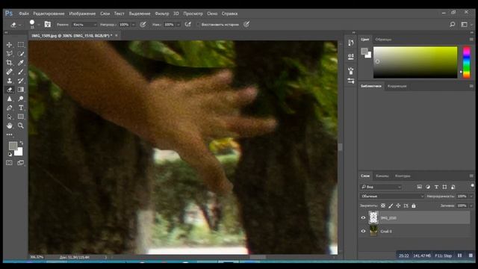Open the layer opacity arrow
The image size is (478, 269).
click(471, 197)
